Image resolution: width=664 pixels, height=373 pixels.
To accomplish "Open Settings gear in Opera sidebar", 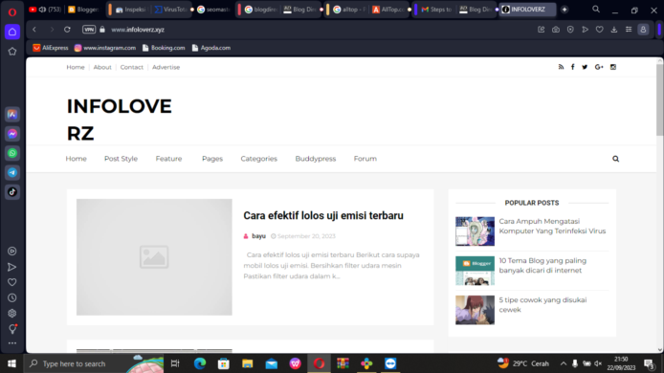I will [12, 314].
